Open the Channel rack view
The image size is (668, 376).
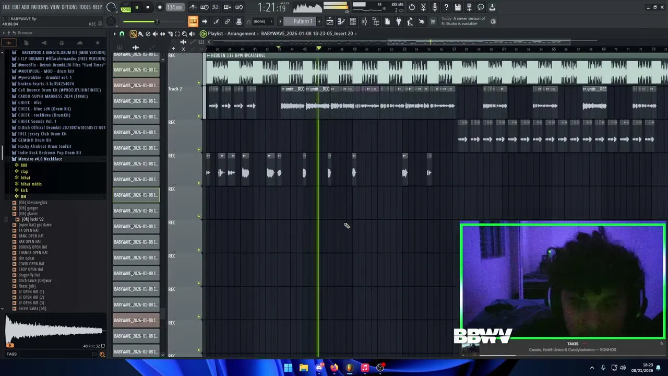353,21
